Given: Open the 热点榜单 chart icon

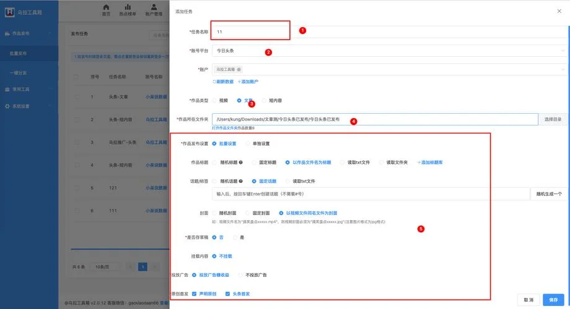Looking at the screenshot, I should tap(128, 7).
